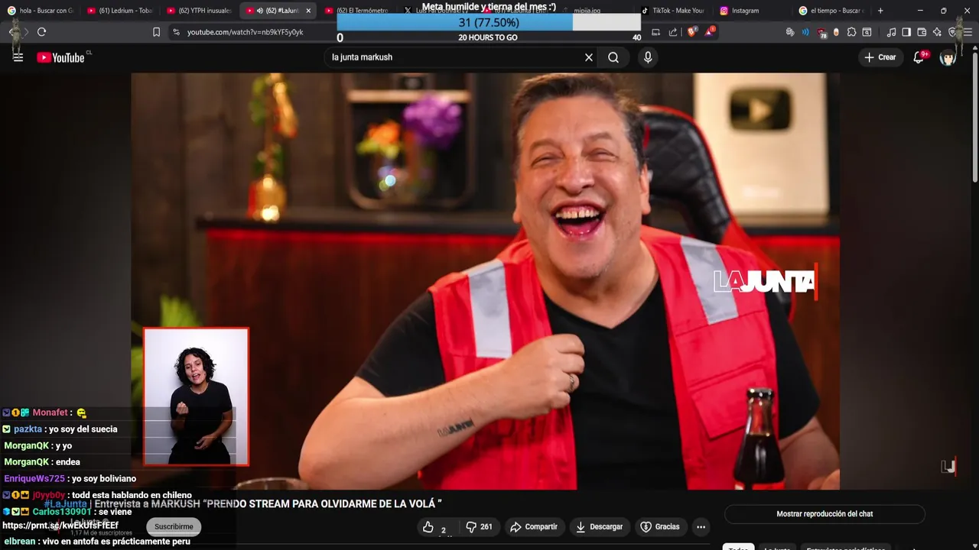The width and height of the screenshot is (979, 550).
Task: Open a new browser tab
Action: point(880,11)
